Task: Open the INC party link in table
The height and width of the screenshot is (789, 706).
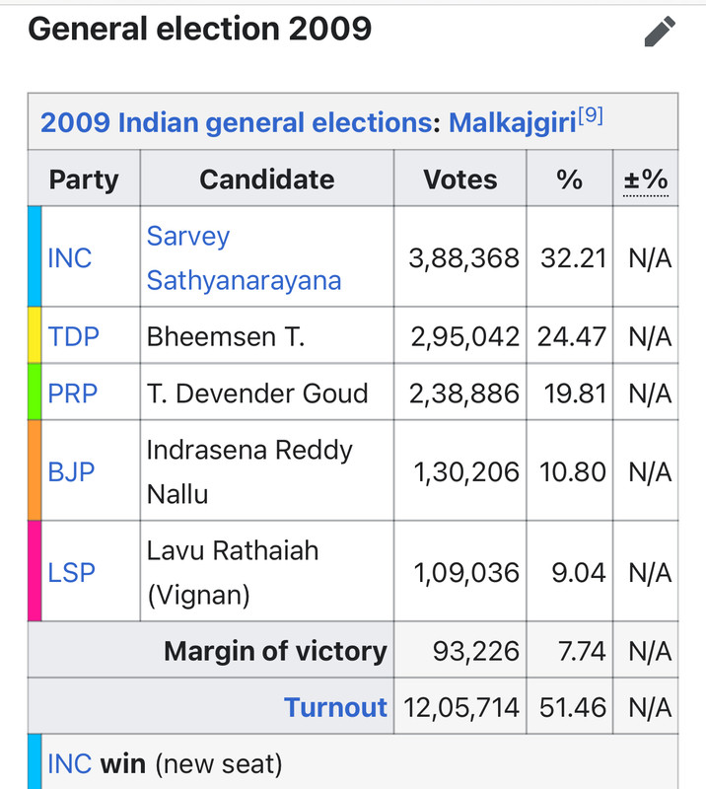Action: 69,258
